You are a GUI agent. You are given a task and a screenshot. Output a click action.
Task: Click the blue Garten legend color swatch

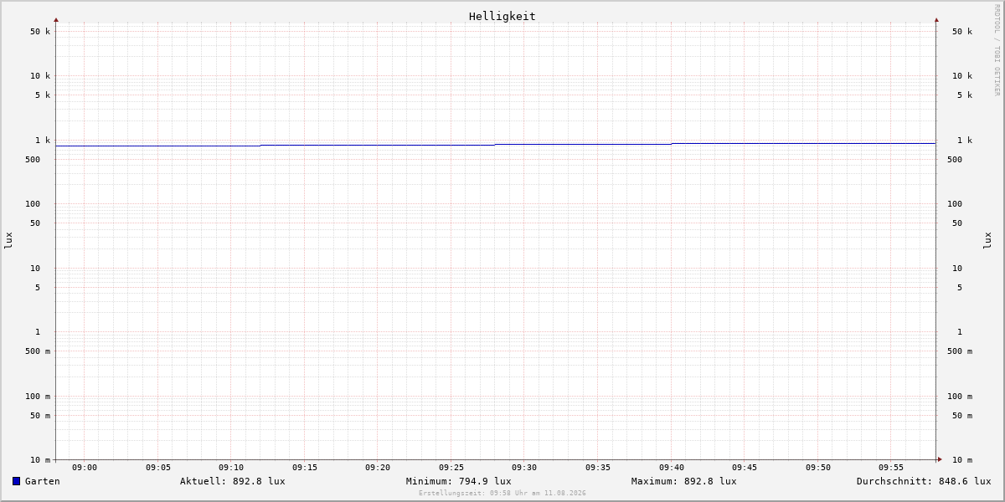coord(16,481)
